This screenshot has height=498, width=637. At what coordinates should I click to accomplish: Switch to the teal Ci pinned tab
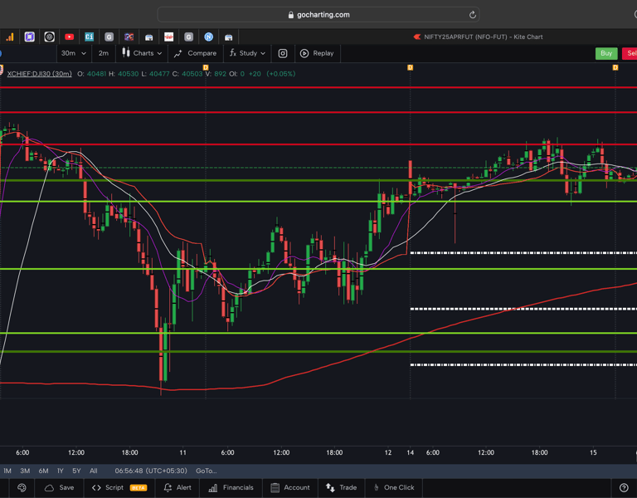[89, 37]
